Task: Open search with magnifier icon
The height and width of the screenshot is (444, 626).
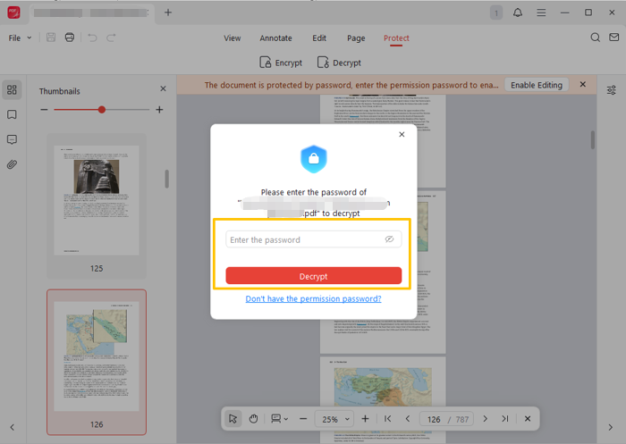Action: [x=596, y=38]
